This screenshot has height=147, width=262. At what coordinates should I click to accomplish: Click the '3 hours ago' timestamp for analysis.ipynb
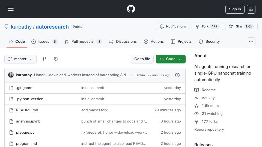coord(171,121)
